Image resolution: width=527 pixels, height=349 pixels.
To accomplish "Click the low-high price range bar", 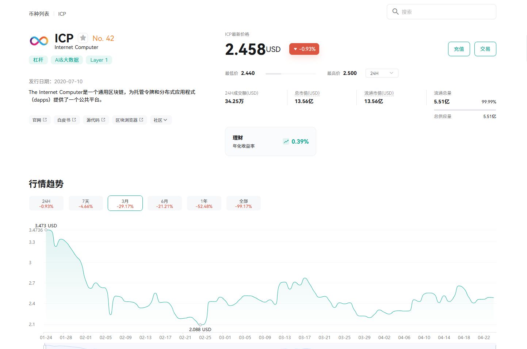I will click(291, 74).
